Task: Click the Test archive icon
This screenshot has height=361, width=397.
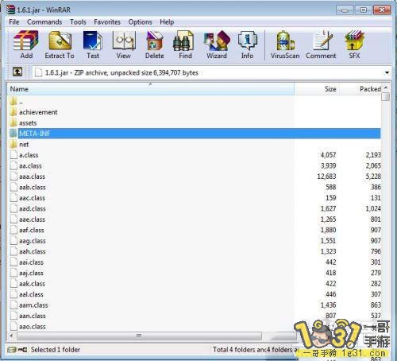Action: point(92,41)
